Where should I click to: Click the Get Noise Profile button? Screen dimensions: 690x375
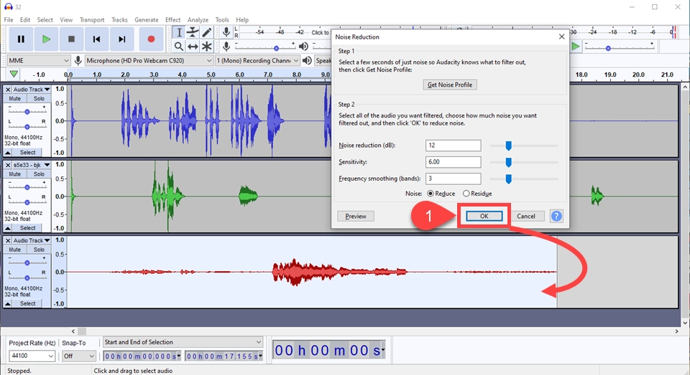click(x=451, y=85)
